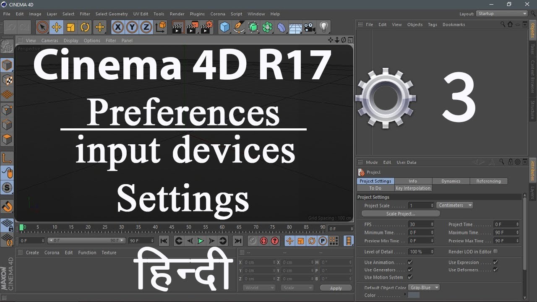Open Default Object Color Gray-Blue dropdown
Viewport: 537px width, 302px height.
point(424,287)
